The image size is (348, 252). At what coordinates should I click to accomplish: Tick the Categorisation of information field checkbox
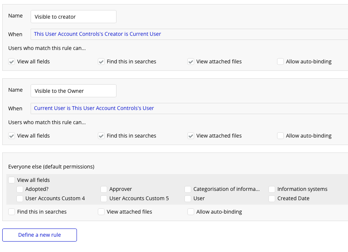click(x=188, y=189)
